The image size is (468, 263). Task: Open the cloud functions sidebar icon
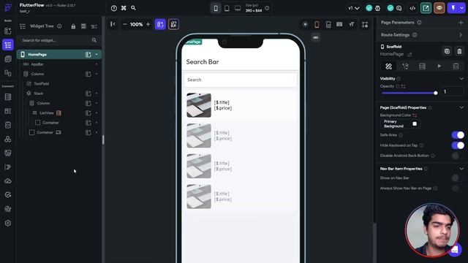pos(8,181)
